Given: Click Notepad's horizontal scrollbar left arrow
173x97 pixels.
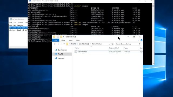Looking at the screenshot, I should [10, 47].
